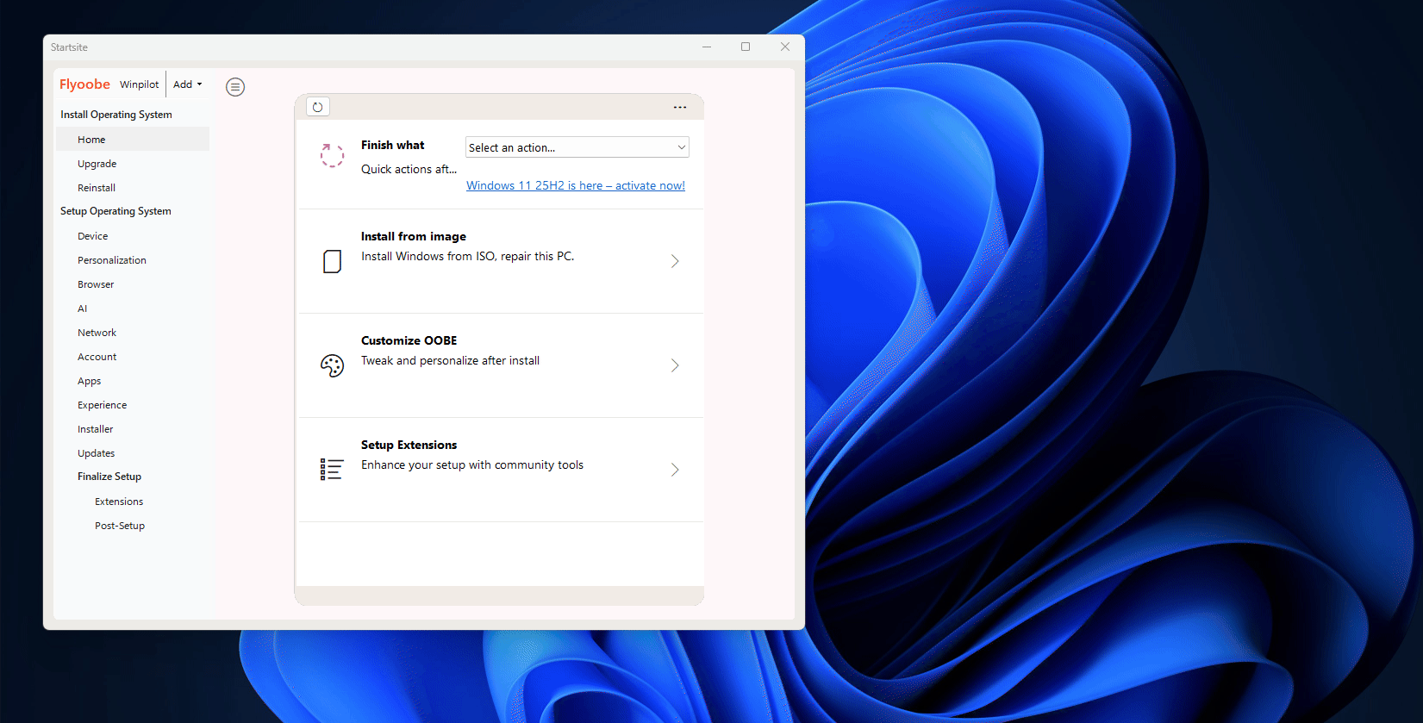1423x723 pixels.
Task: Click the hamburger menu circle icon
Action: tap(235, 87)
